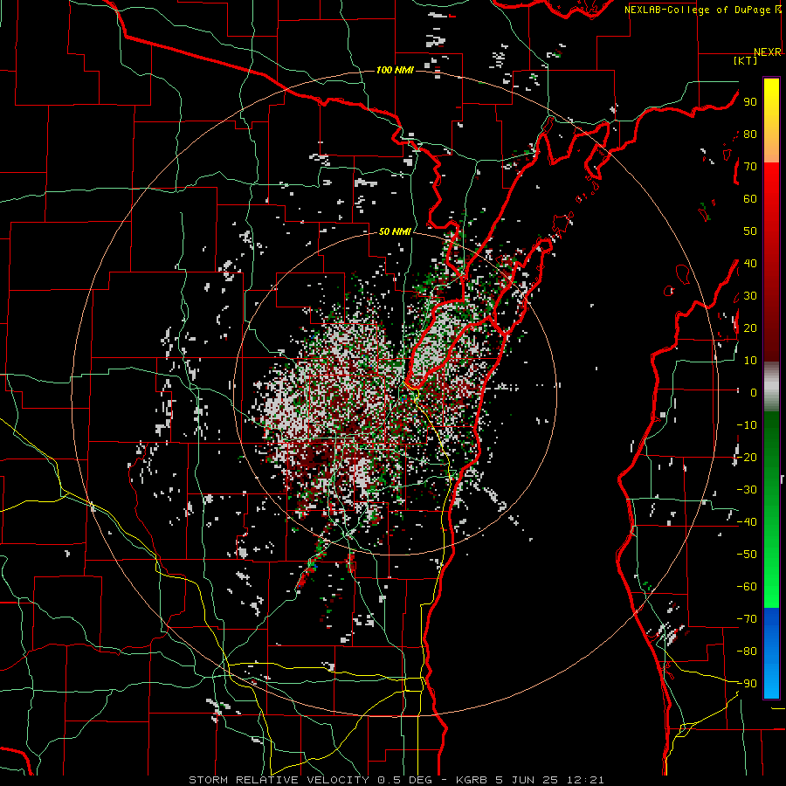Click the [KT] units label
This screenshot has height=786, width=786.
(x=746, y=60)
